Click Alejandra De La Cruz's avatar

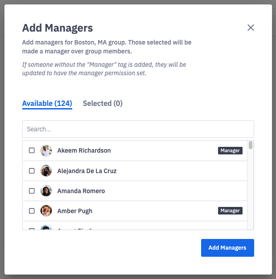pos(46,171)
